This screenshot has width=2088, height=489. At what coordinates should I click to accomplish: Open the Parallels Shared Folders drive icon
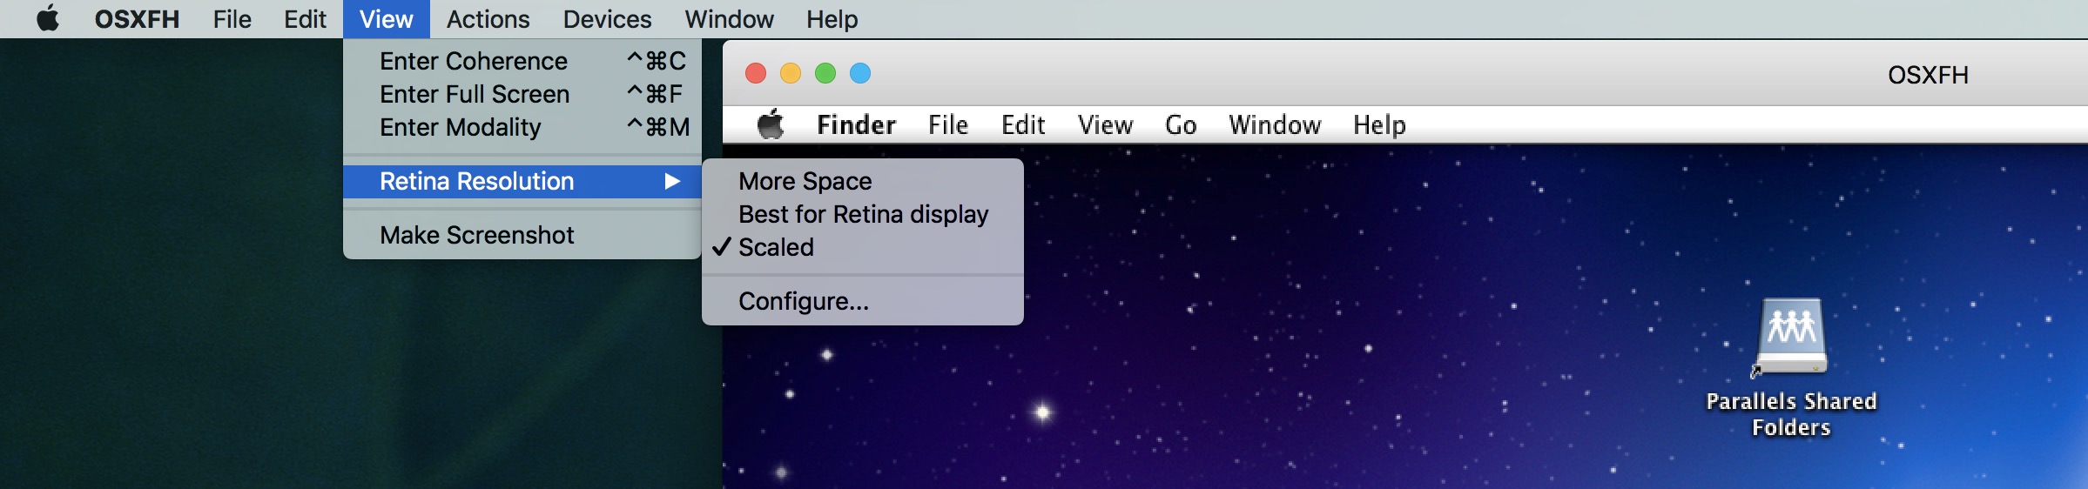(x=1791, y=337)
